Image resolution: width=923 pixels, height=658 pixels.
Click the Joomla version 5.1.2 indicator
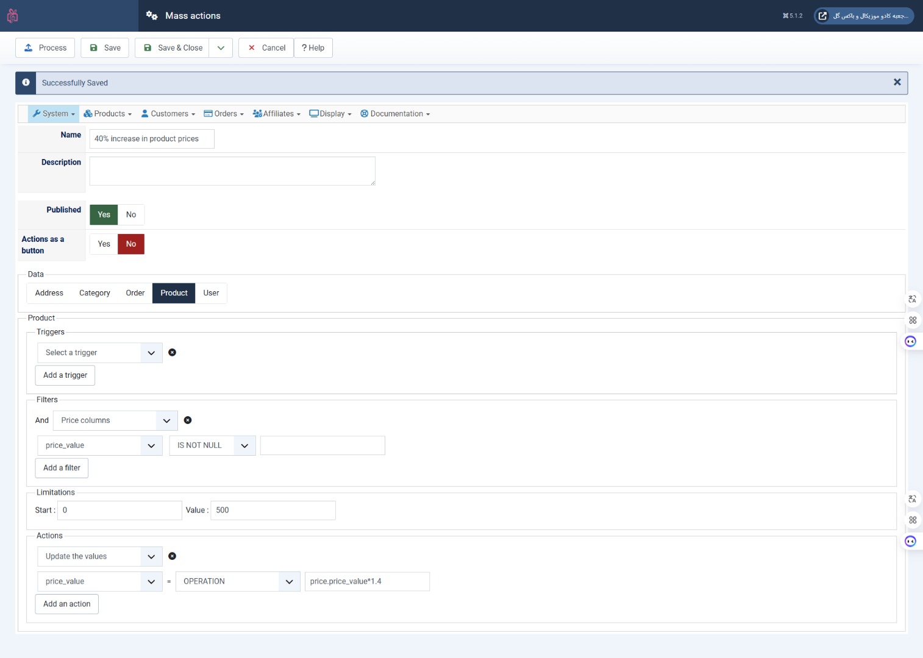793,16
